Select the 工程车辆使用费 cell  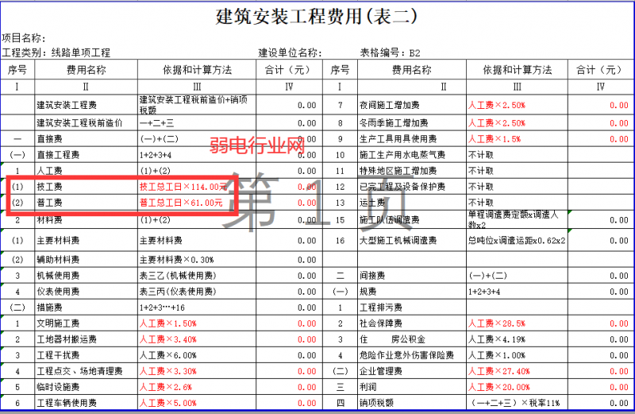click(68, 403)
